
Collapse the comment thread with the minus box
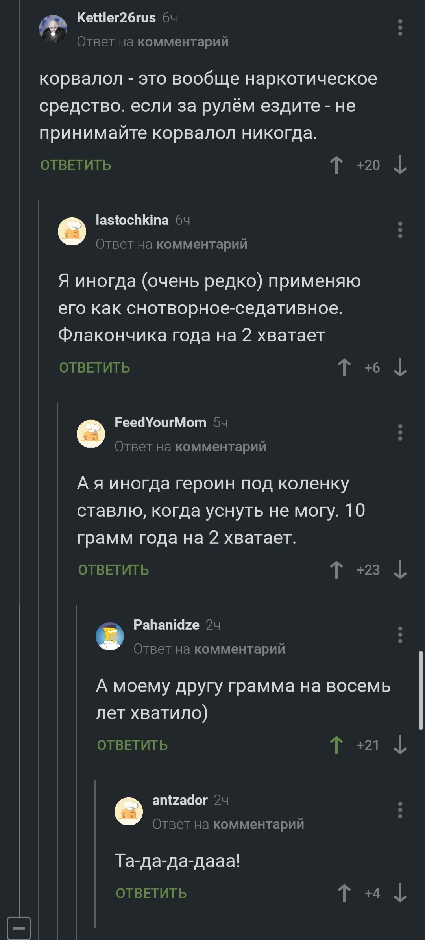point(19,928)
